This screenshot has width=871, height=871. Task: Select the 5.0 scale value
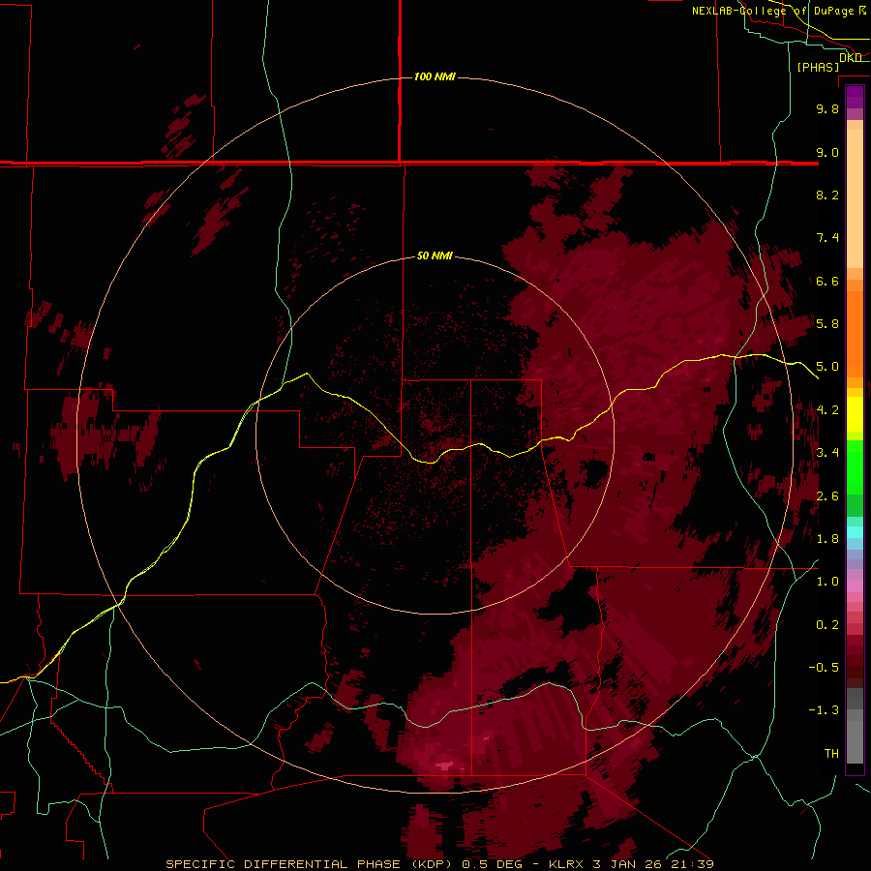tap(827, 367)
